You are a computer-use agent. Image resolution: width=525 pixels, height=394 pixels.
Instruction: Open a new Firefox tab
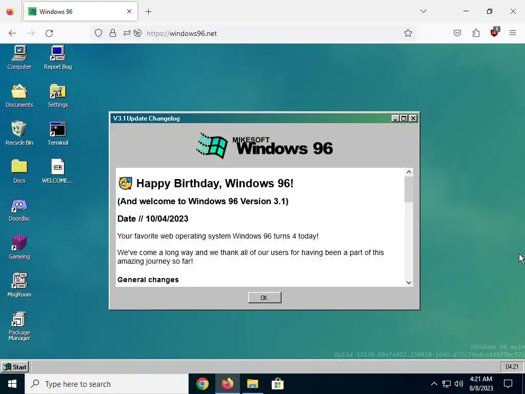point(149,12)
